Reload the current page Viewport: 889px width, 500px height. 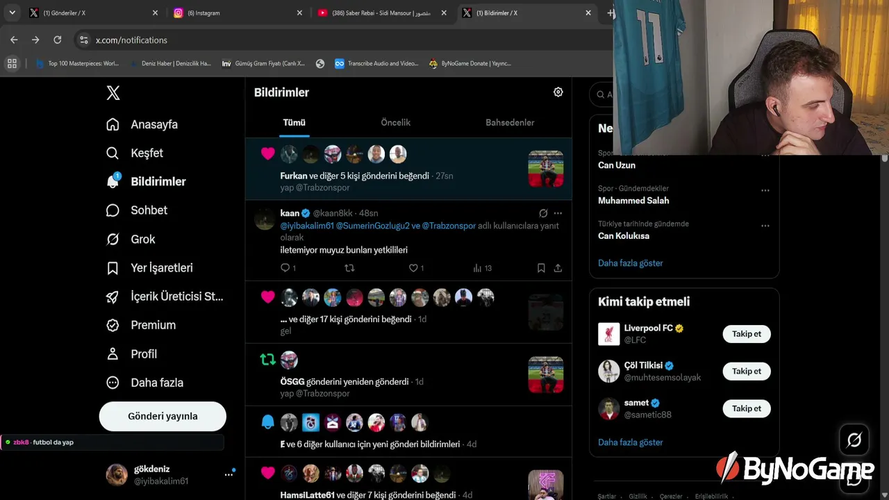click(58, 40)
